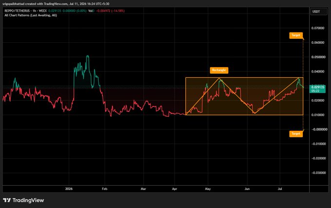Click the -0.000000 price axis label
This screenshot has width=331, height=208.
click(318, 129)
